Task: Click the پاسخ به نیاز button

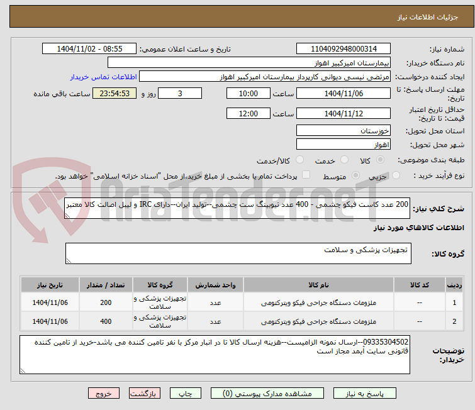Action: [364, 394]
